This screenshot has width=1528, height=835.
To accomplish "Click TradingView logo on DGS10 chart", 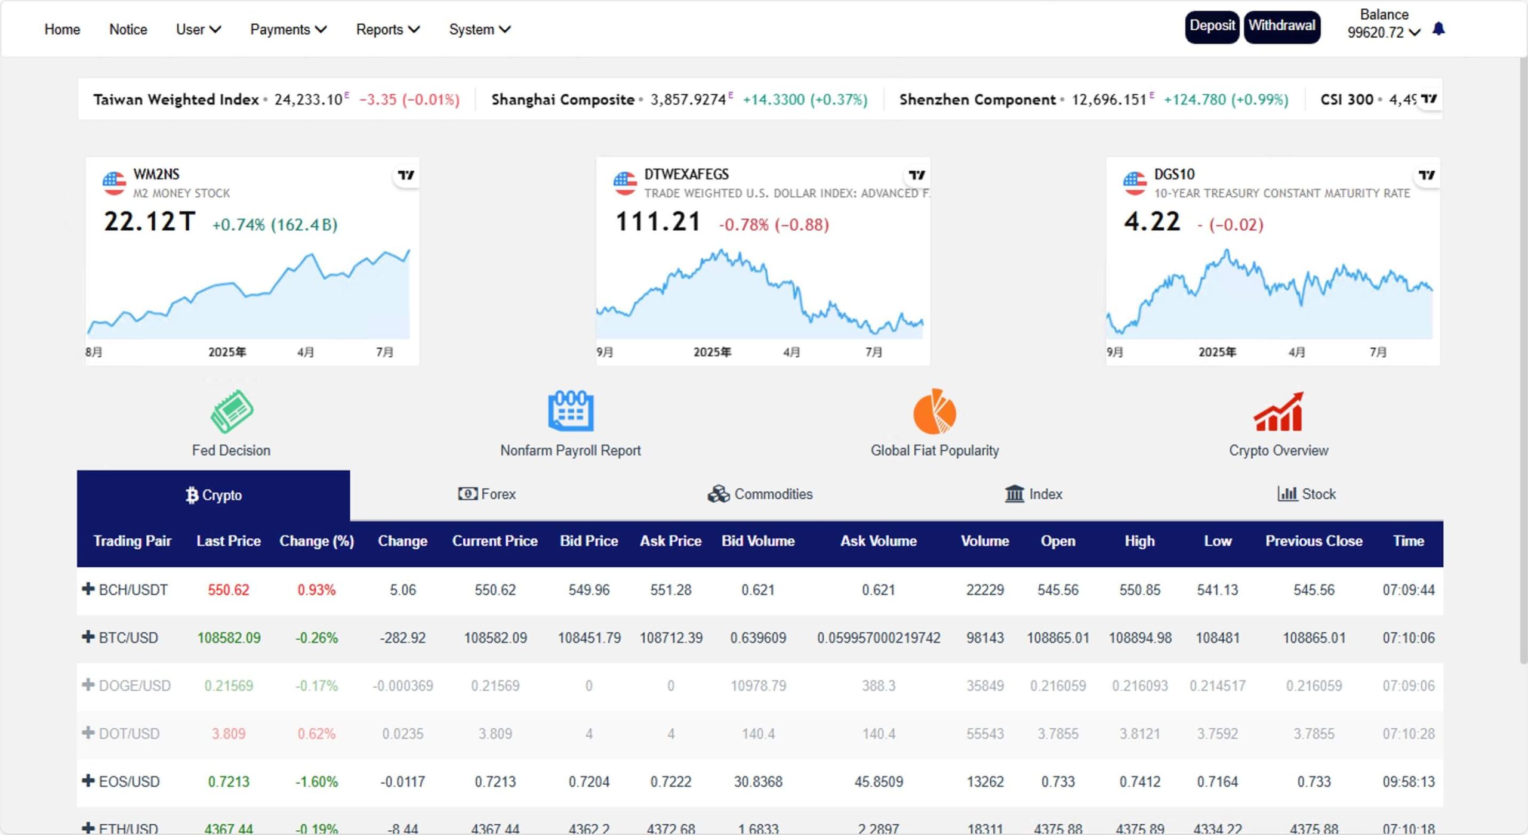I will [x=1427, y=175].
